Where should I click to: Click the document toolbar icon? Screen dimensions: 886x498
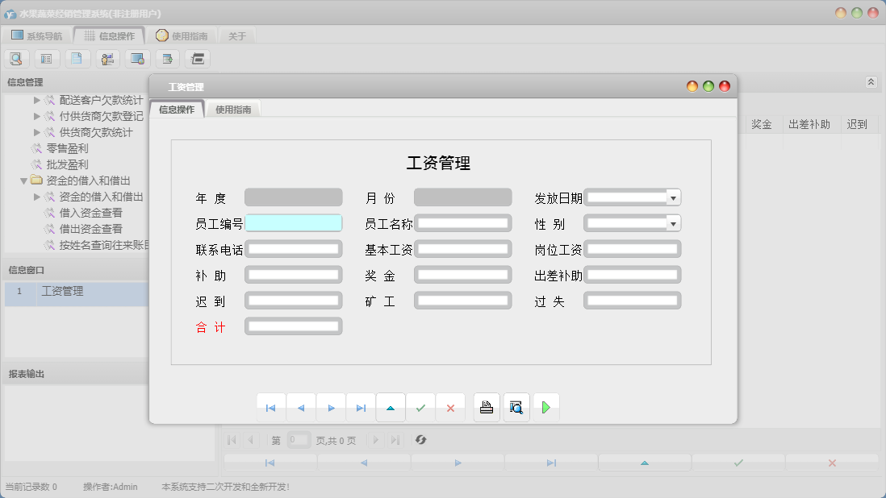tap(76, 58)
